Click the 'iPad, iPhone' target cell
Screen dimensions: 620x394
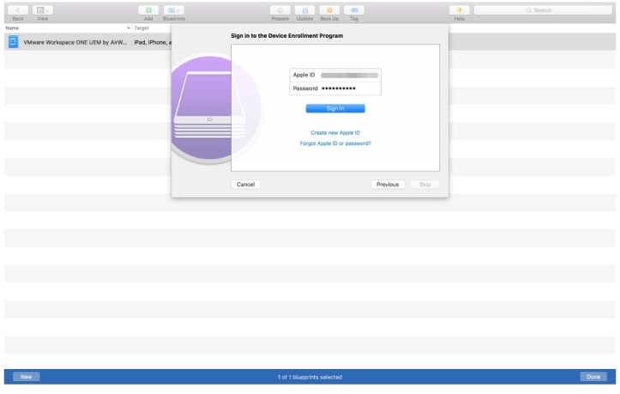(153, 42)
